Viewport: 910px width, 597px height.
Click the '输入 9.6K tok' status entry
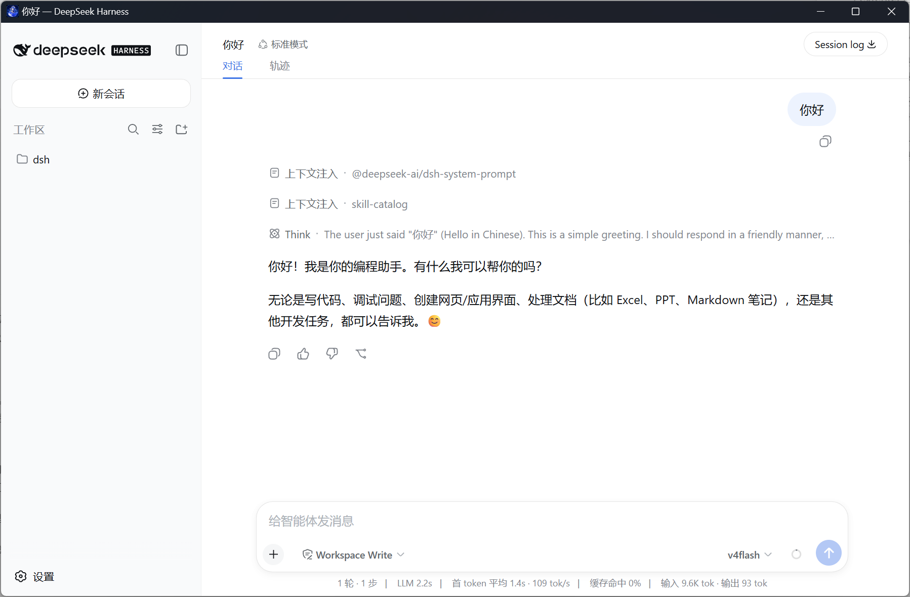[687, 583]
